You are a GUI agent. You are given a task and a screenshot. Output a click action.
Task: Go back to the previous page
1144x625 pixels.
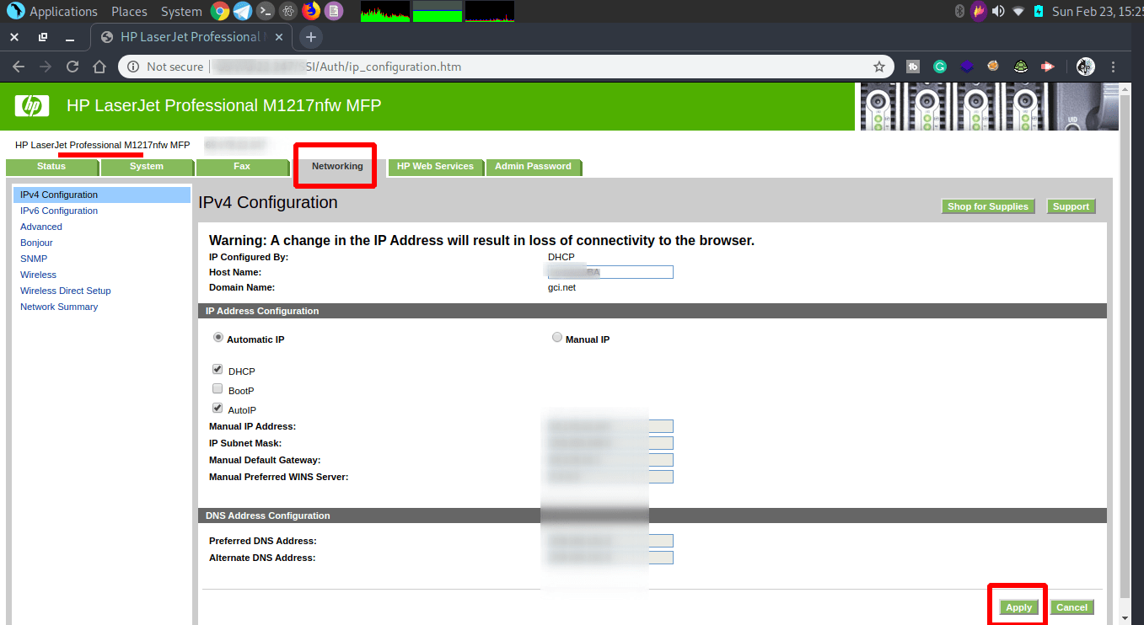19,67
